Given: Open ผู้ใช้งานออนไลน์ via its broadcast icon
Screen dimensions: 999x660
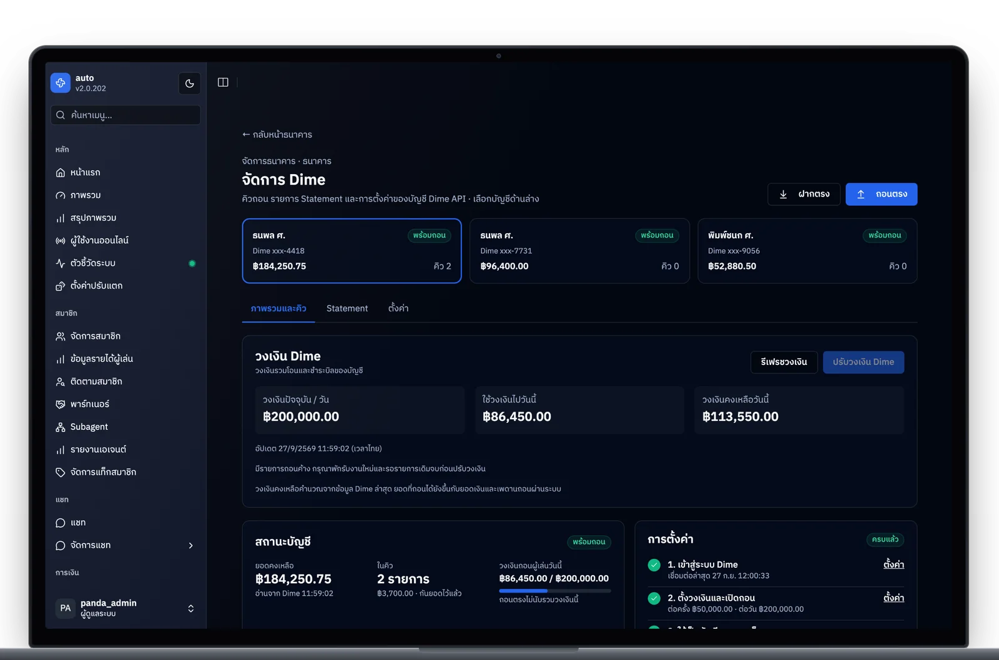Looking at the screenshot, I should click(x=61, y=241).
